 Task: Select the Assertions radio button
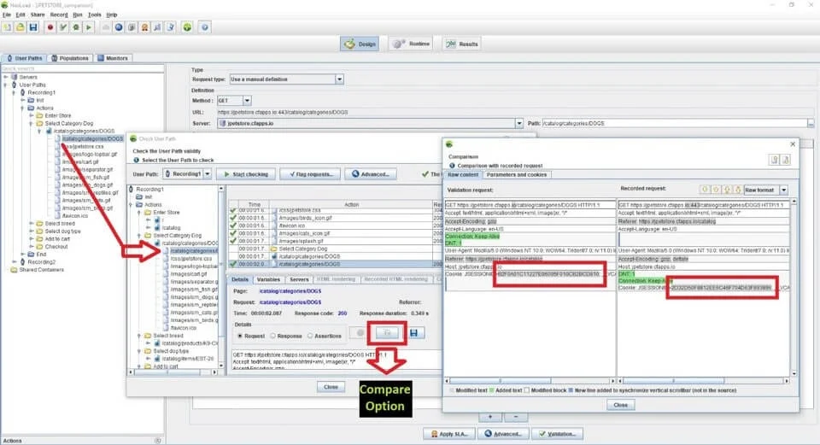pos(310,336)
